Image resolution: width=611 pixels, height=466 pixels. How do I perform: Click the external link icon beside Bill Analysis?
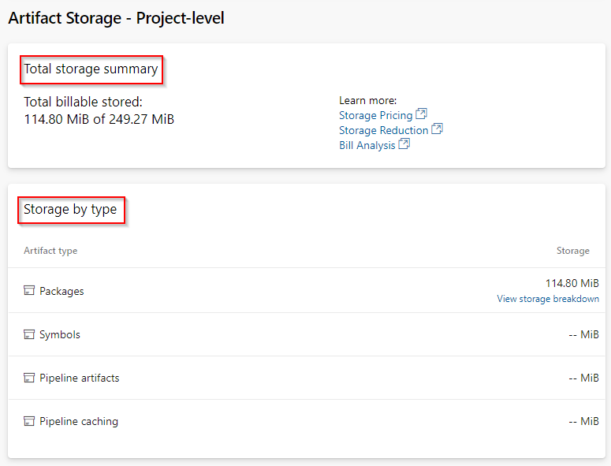point(404,144)
